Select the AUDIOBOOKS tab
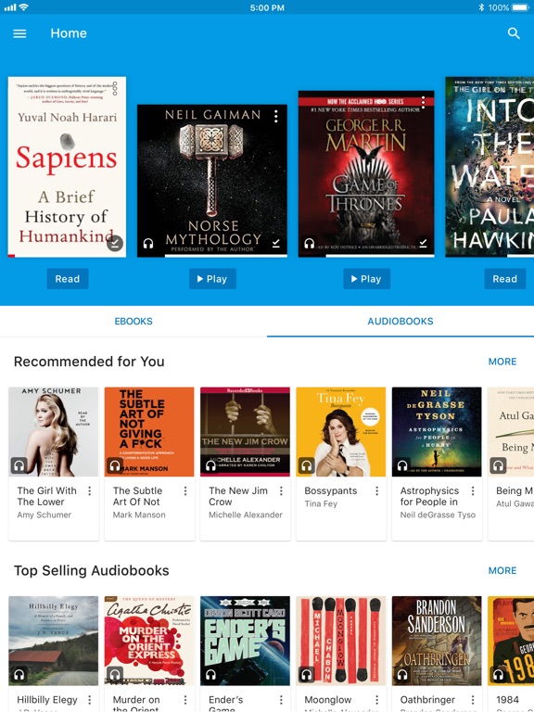 click(x=400, y=321)
